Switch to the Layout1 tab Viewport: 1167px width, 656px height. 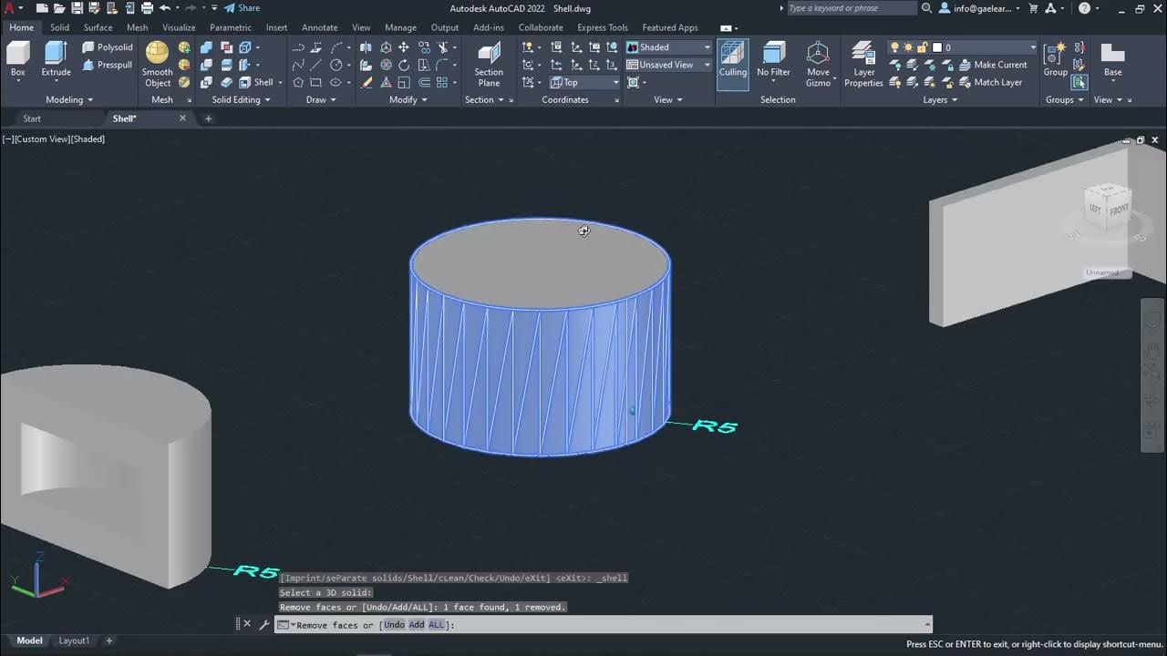point(75,641)
